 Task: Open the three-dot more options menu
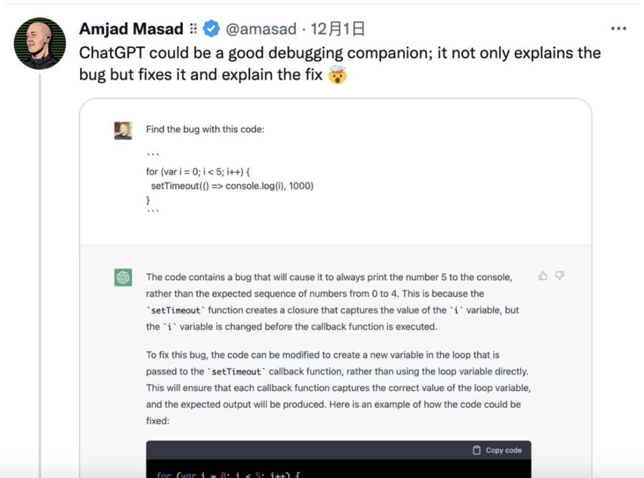(x=618, y=29)
